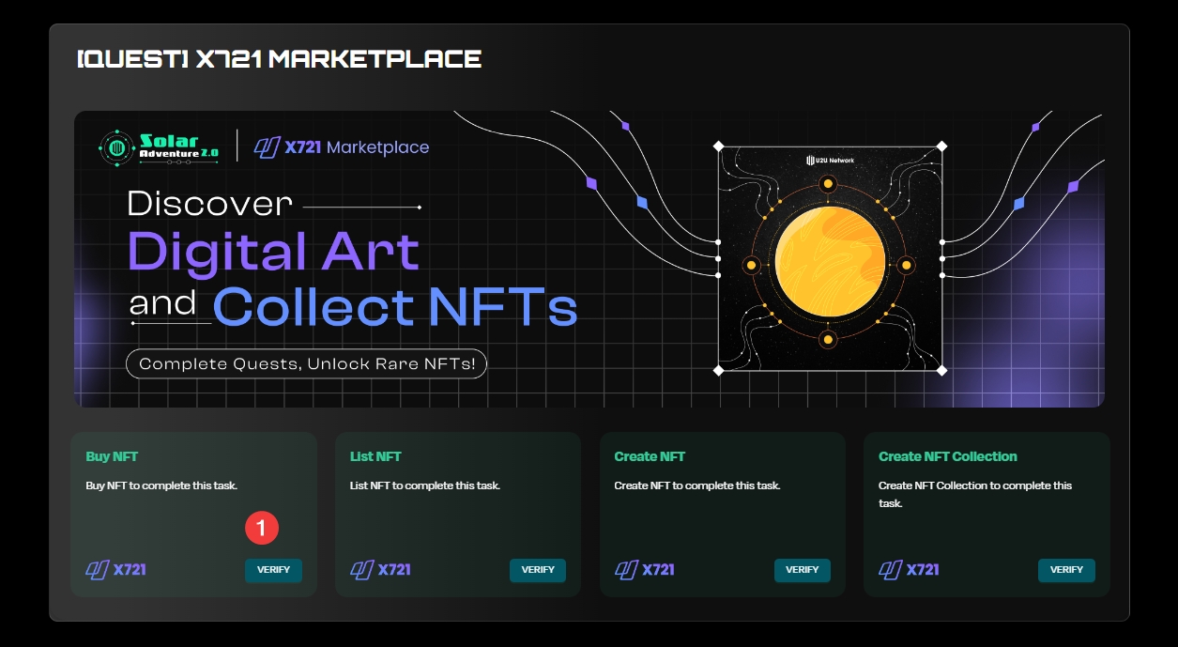1178x647 pixels.
Task: Verify the List NFT task
Action: (x=538, y=570)
